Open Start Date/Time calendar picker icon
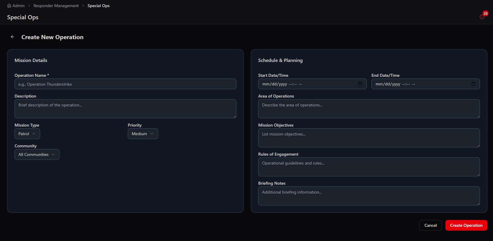This screenshot has height=241, width=493. (360, 84)
